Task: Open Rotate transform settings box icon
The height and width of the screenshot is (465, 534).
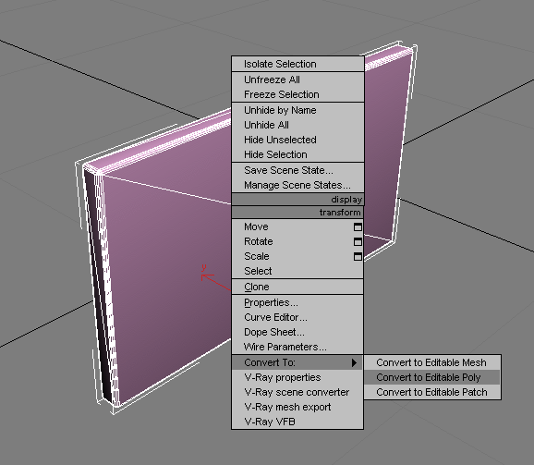Action: (358, 241)
